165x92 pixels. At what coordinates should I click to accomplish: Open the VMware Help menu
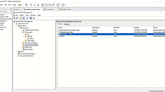14,5
